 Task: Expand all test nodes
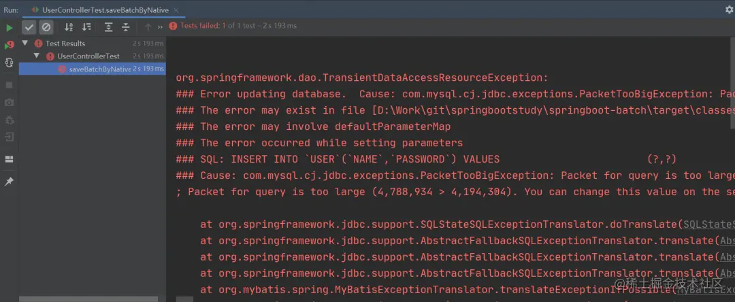(x=109, y=27)
